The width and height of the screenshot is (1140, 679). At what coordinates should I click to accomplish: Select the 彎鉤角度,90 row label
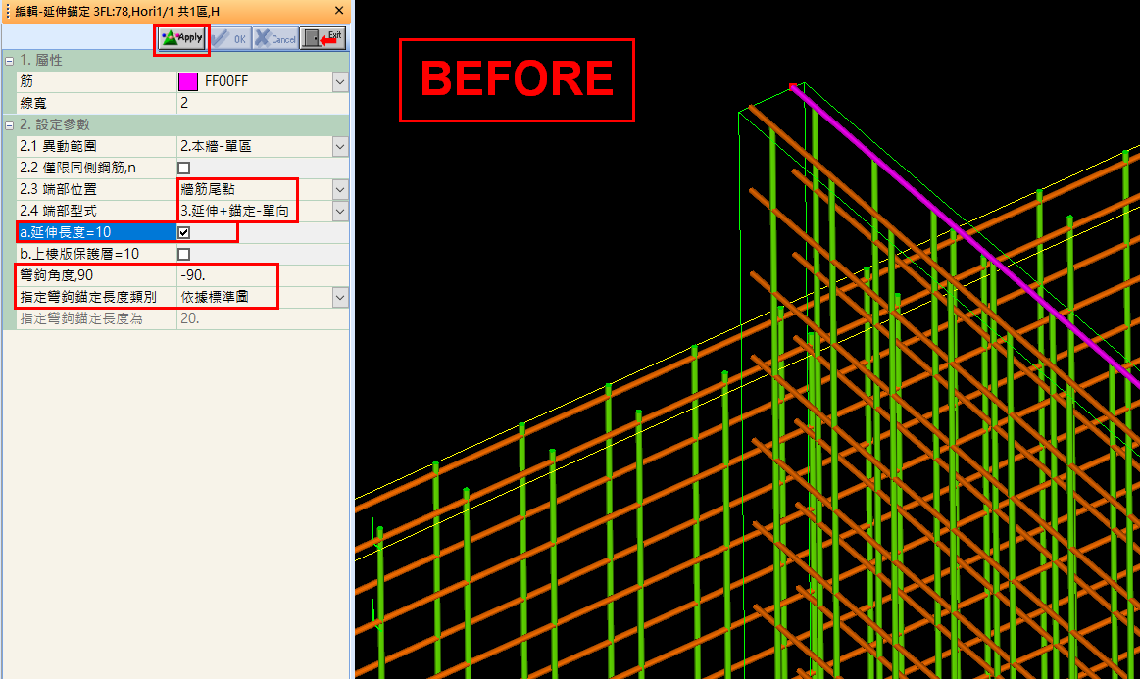point(57,275)
